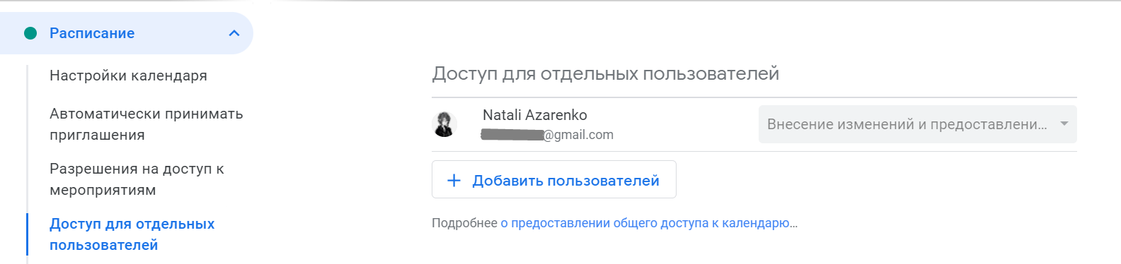Click the ellipsis at the end of the help link

pyautogui.click(x=794, y=224)
